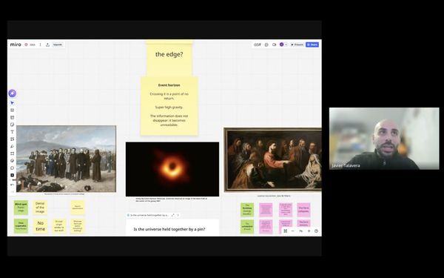
Task: Select the small yellow sticky above 'What was…'
Action: [78, 208]
